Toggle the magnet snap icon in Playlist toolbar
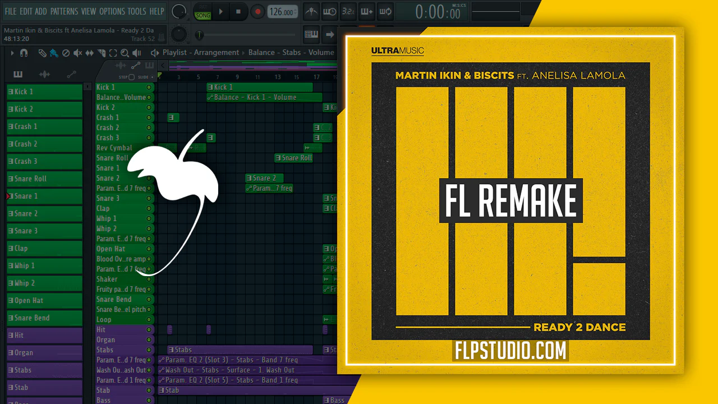The image size is (718, 404). coord(24,53)
